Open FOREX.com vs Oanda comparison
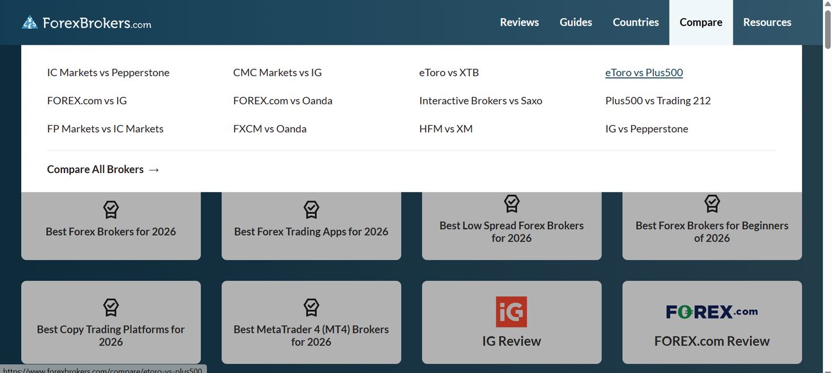Screen dimensions: 832x373 tap(282, 101)
